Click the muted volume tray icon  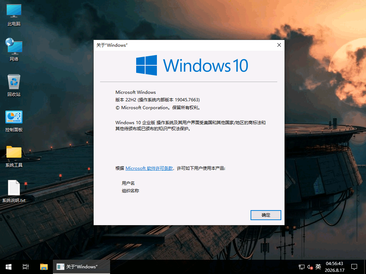click(310, 267)
